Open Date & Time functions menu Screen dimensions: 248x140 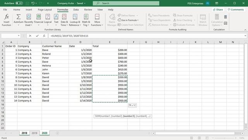pos(64,20)
